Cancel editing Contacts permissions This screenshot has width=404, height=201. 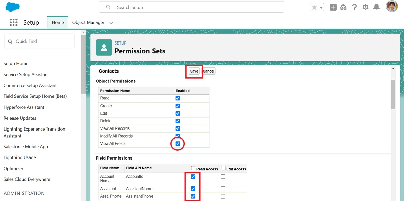209,71
